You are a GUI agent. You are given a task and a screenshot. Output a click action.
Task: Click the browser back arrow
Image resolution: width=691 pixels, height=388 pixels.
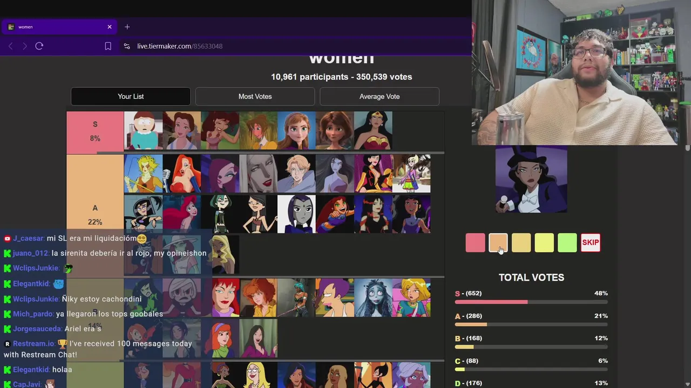pos(10,46)
